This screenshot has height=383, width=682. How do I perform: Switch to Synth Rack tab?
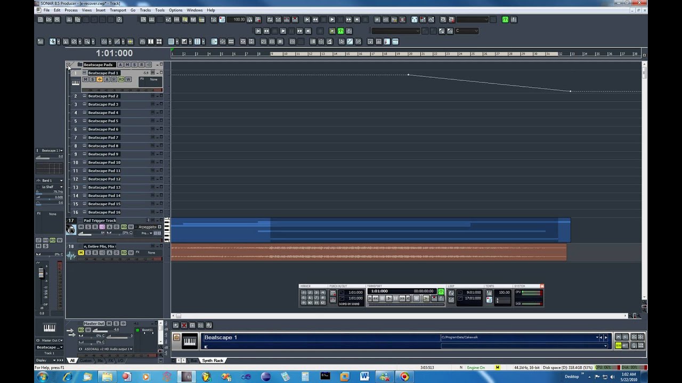click(213, 361)
